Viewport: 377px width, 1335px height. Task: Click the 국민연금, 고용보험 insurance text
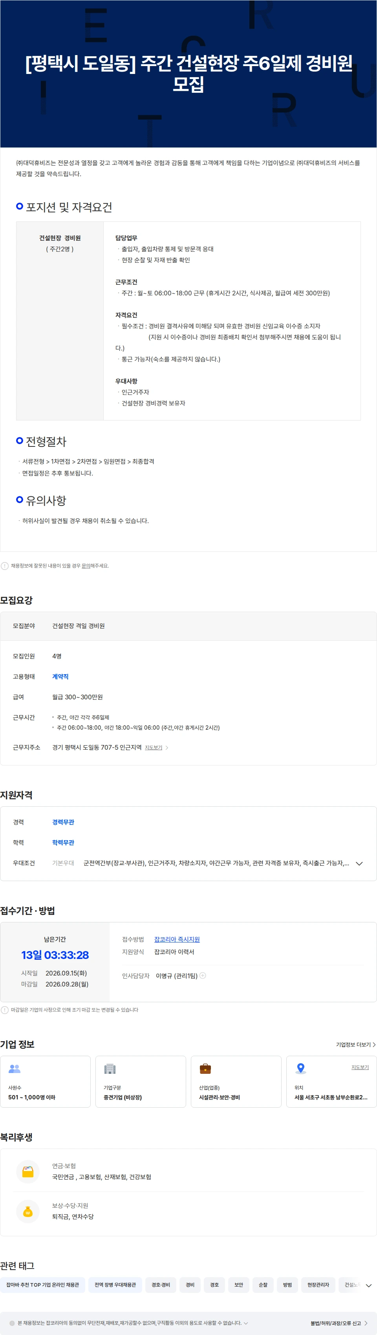pyautogui.click(x=101, y=1177)
